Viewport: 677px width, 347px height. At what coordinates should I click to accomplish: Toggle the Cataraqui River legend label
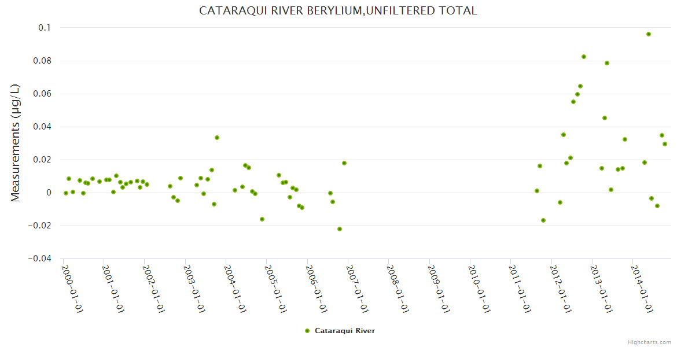[344, 331]
